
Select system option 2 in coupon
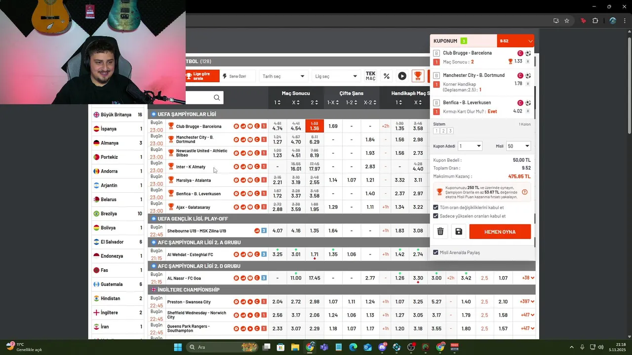point(443,131)
